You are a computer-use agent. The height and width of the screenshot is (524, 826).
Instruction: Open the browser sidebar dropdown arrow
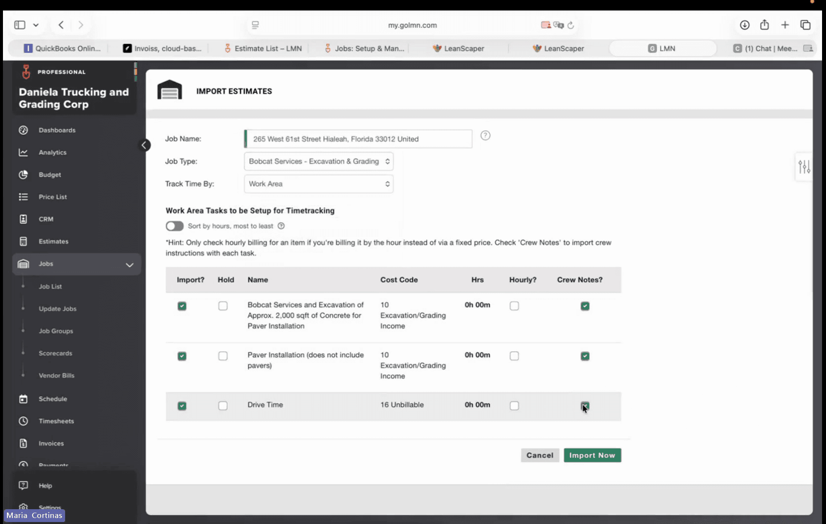[36, 25]
